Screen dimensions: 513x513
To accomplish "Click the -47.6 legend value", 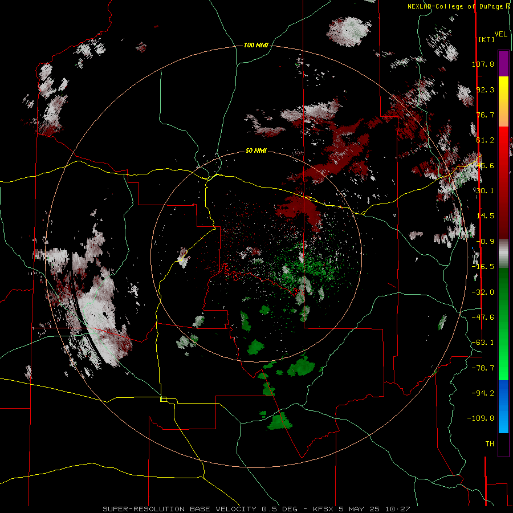I will tap(483, 317).
